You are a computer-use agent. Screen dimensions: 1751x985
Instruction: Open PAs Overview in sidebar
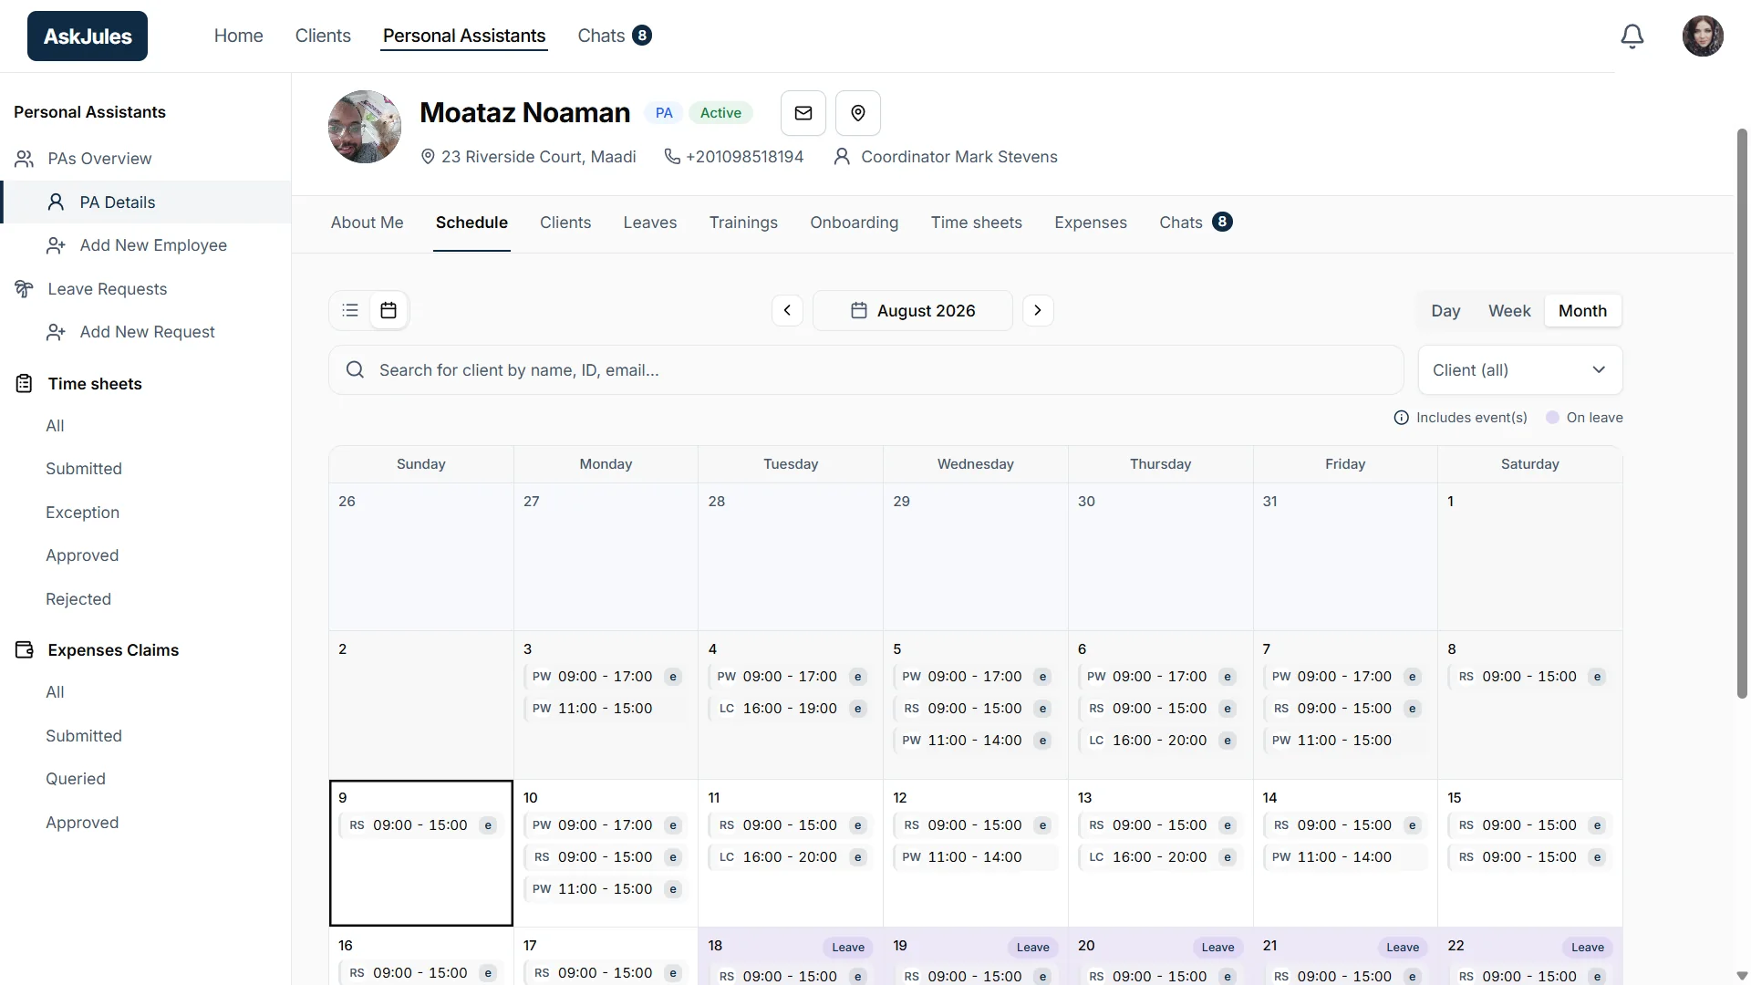click(99, 159)
